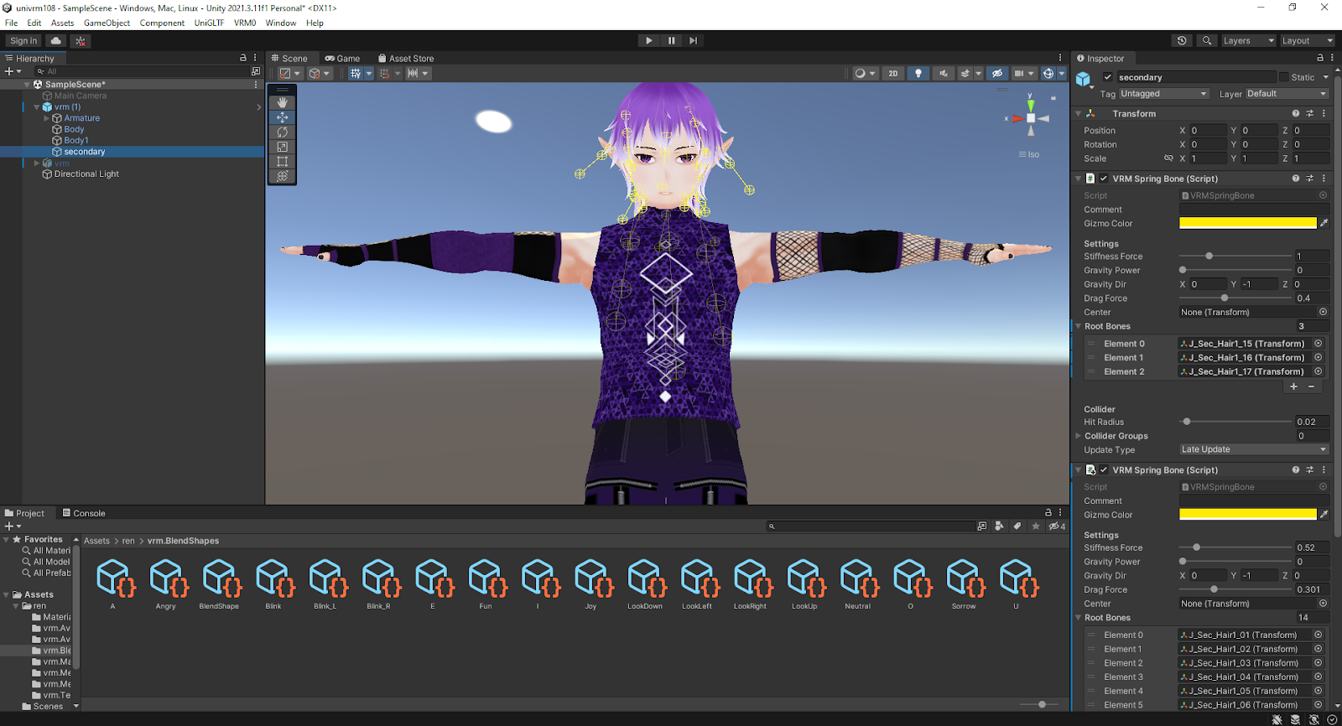
Task: Click search by label icon in Project
Action: [x=1017, y=526]
